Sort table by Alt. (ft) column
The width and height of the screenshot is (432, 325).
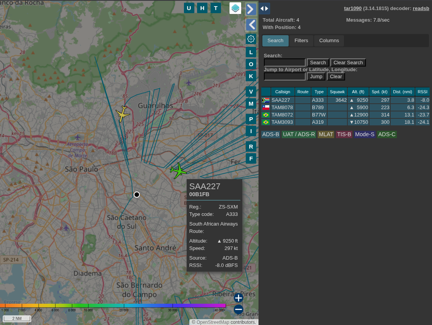pyautogui.click(x=358, y=92)
